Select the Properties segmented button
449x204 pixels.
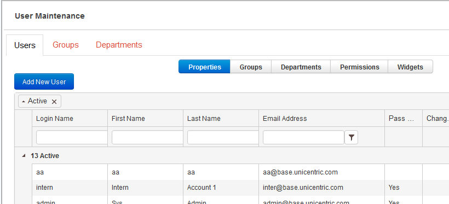click(204, 67)
